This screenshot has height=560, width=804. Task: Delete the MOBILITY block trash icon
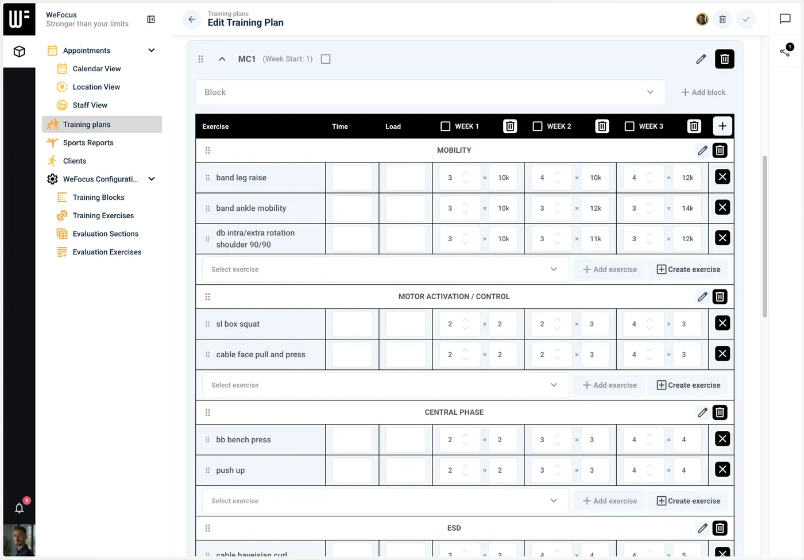[720, 150]
